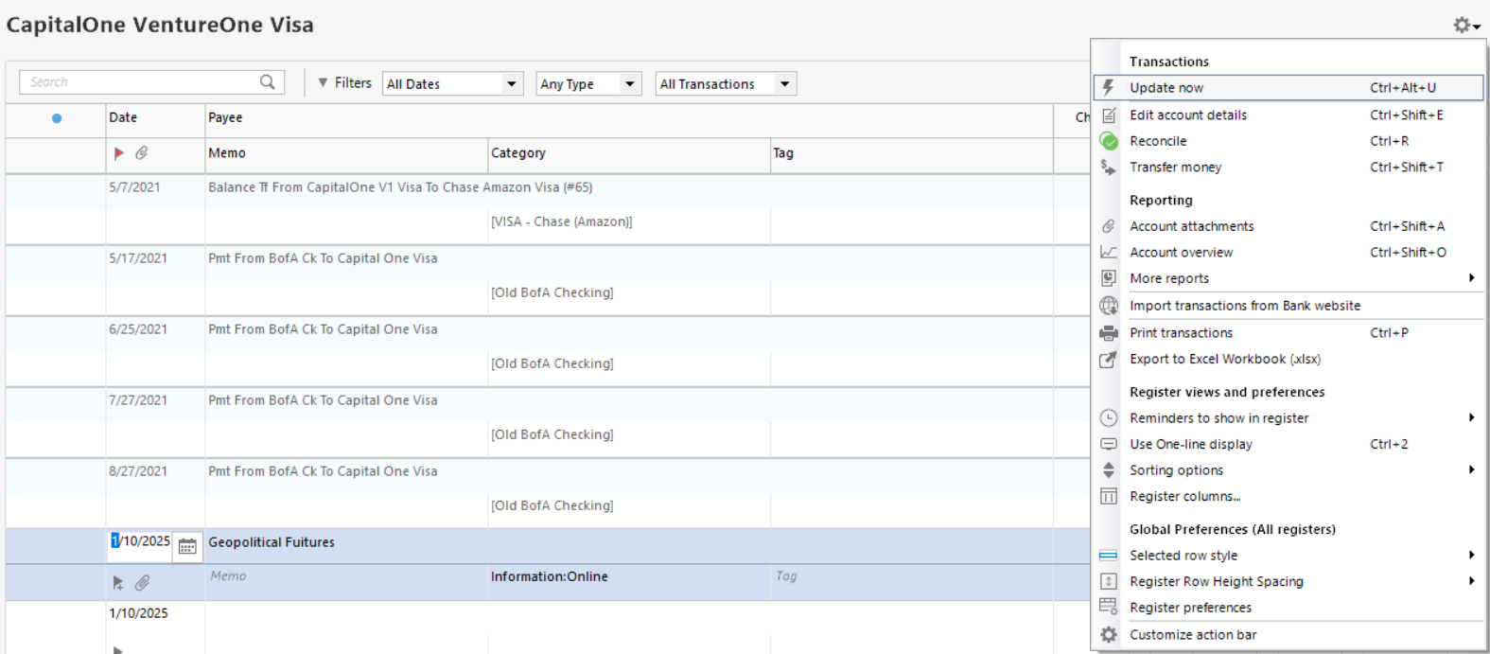Open Register preferences menu entry
The image size is (1490, 654).
pos(1288,608)
